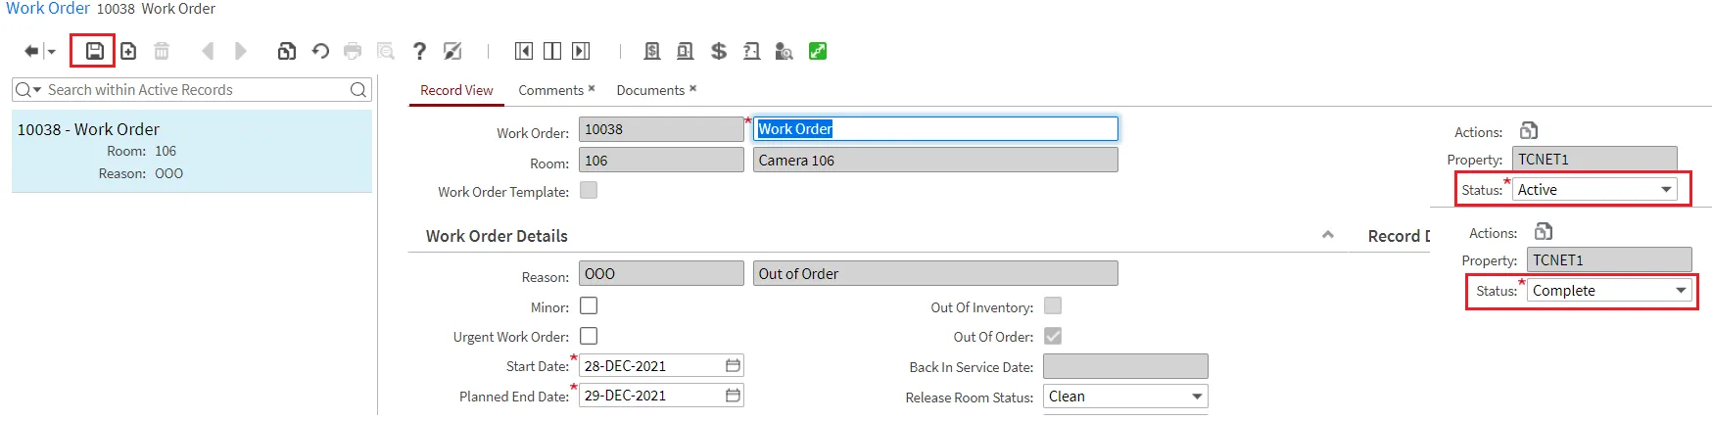The width and height of the screenshot is (1712, 421).
Task: Click the question document toolbar icon
Action: click(x=751, y=51)
